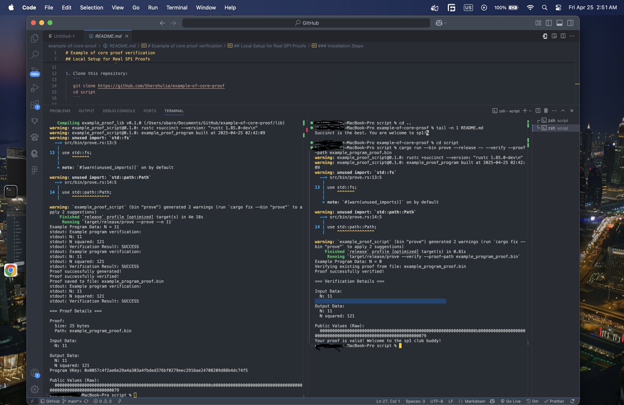Open the Search view in activity bar
The width and height of the screenshot is (624, 405).
click(x=35, y=54)
